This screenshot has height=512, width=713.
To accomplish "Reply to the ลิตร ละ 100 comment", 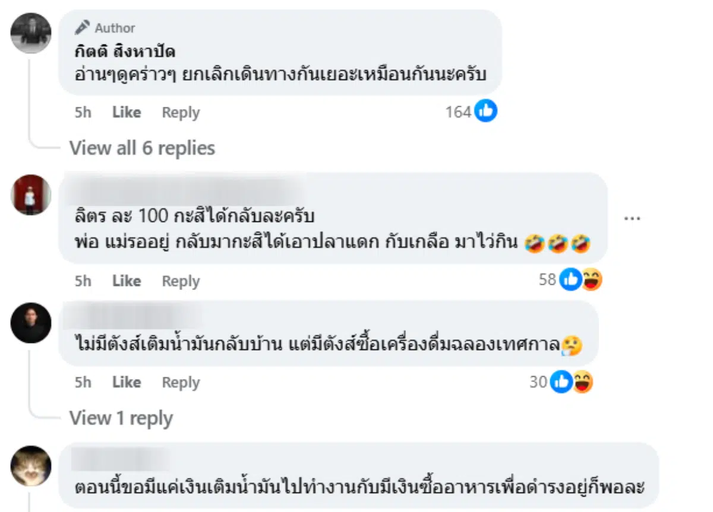I will tap(181, 281).
